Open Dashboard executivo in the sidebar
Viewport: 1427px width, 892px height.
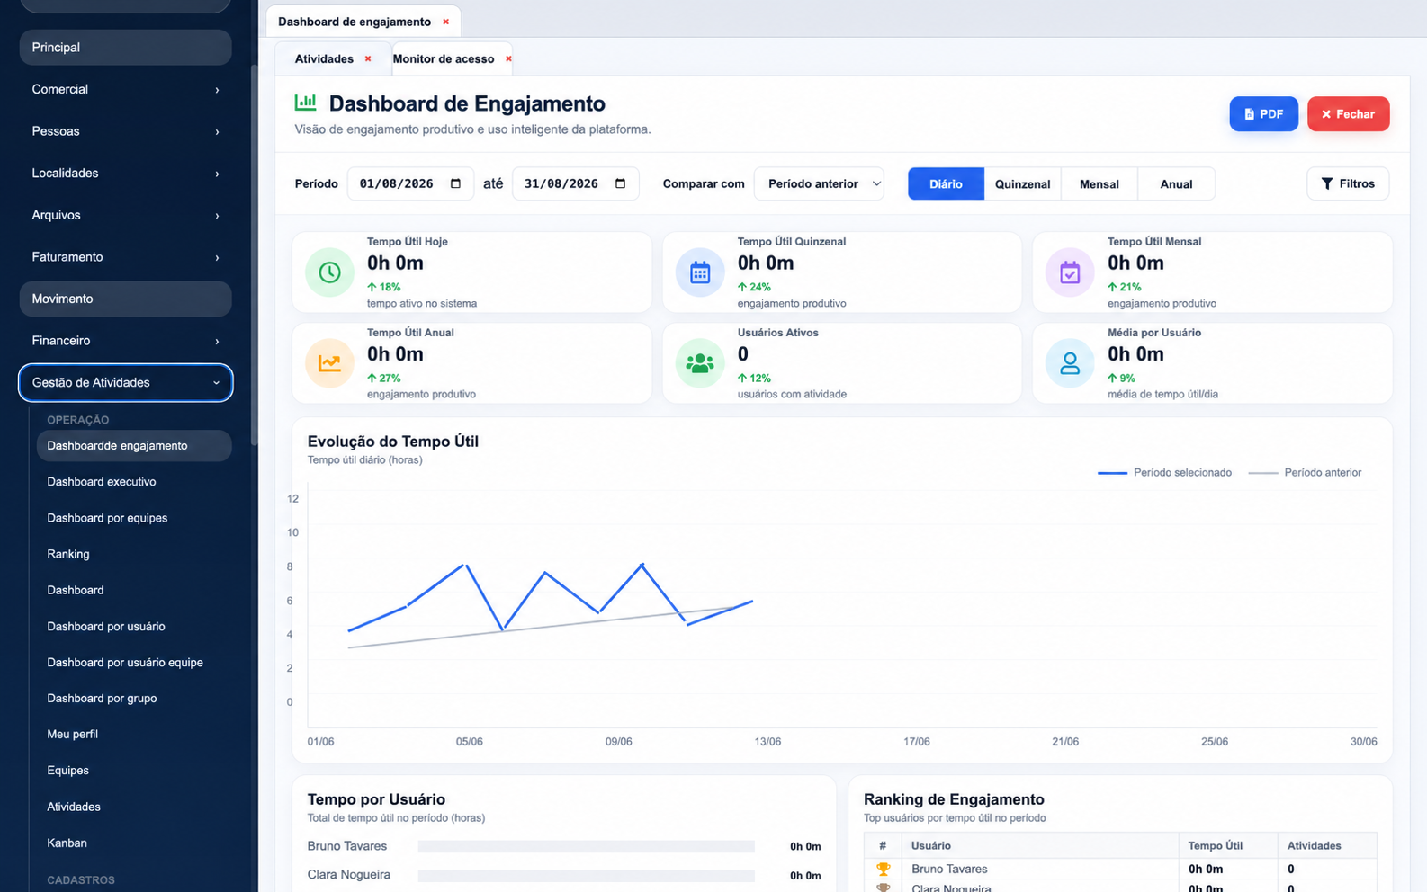[134, 482]
